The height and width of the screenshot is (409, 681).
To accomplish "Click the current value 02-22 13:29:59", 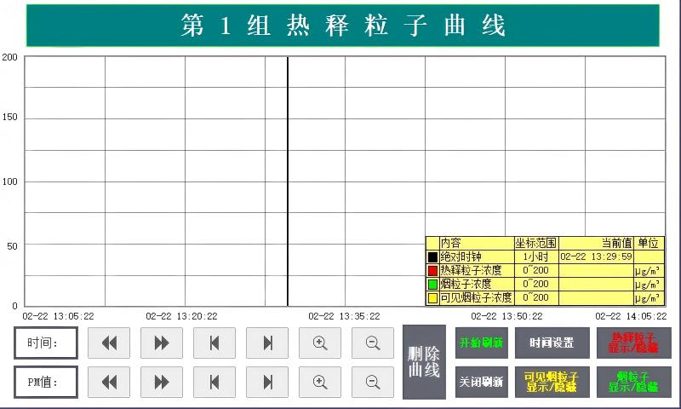I will (596, 256).
